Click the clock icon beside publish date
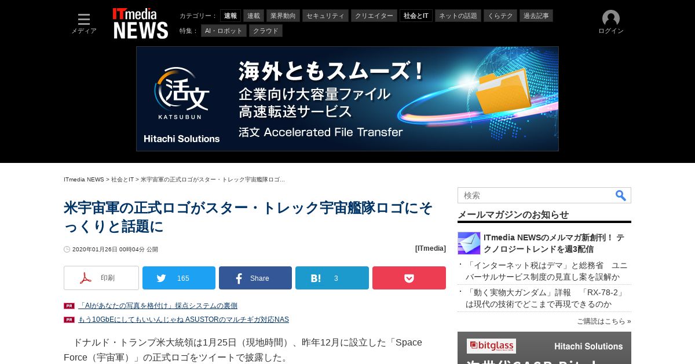The image size is (695, 364). point(67,250)
